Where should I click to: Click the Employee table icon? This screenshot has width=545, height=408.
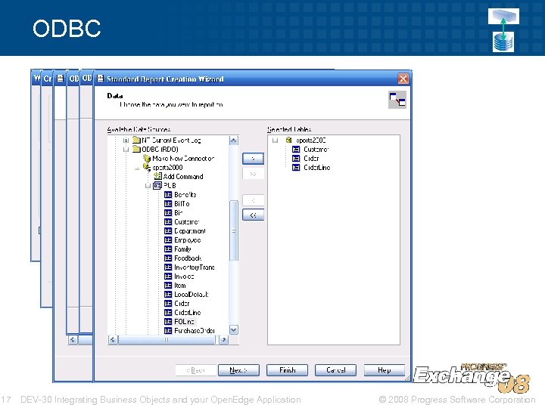click(168, 240)
